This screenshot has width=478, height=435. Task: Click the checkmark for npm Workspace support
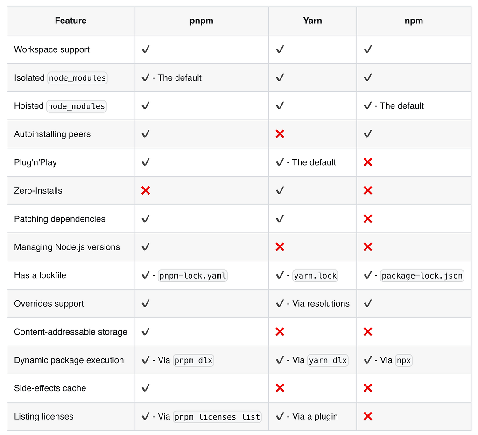click(x=368, y=49)
